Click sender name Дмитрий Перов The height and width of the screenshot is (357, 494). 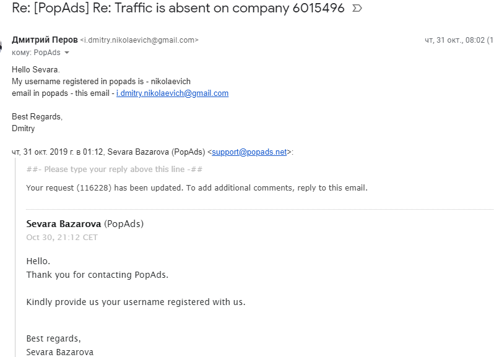[x=45, y=40]
